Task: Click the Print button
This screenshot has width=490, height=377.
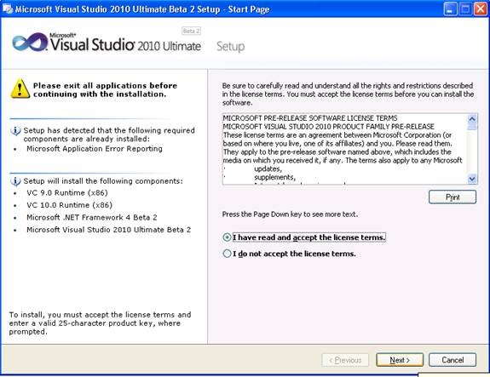Action: [453, 197]
